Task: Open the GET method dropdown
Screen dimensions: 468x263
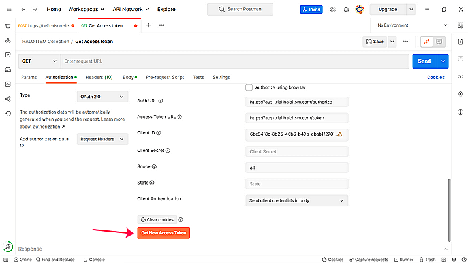Action: coord(39,61)
